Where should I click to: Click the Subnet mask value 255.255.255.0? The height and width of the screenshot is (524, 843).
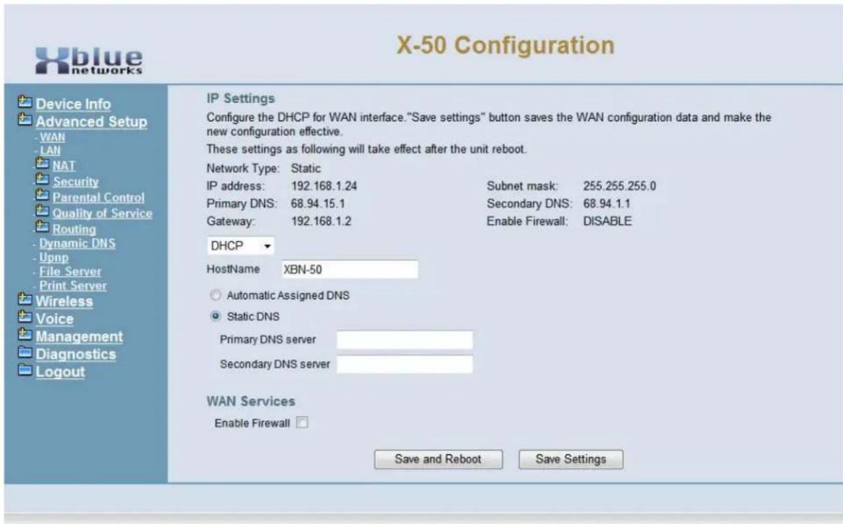(x=619, y=186)
